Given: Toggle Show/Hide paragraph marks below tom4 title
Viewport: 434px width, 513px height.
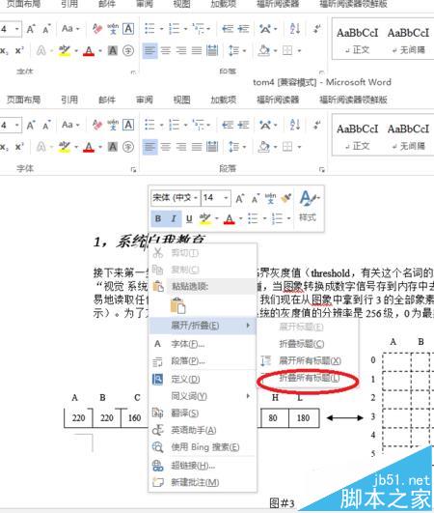Looking at the screenshot, I should [x=316, y=125].
